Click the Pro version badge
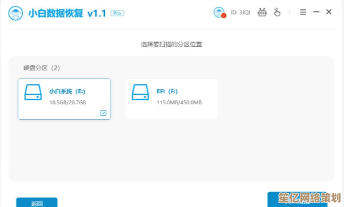This screenshot has height=207, width=344. (x=117, y=13)
